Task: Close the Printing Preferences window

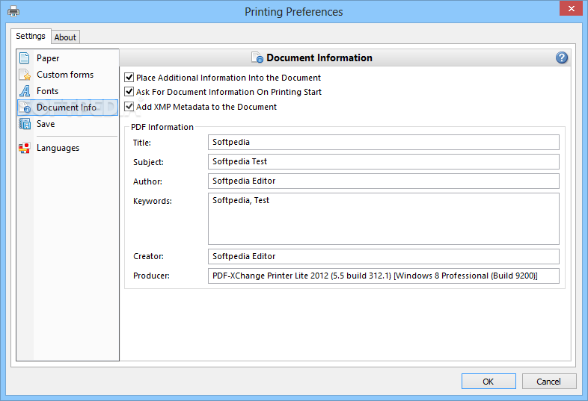Action: pyautogui.click(x=571, y=8)
